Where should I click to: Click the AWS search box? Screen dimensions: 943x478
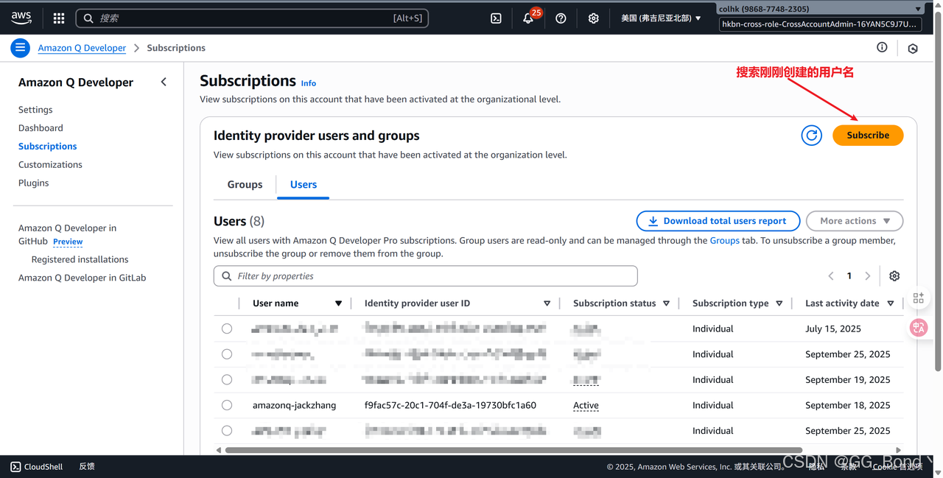253,18
